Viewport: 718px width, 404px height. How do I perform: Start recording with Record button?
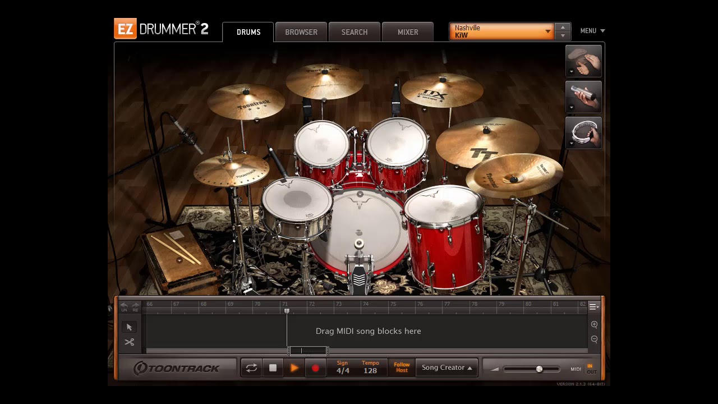(315, 368)
